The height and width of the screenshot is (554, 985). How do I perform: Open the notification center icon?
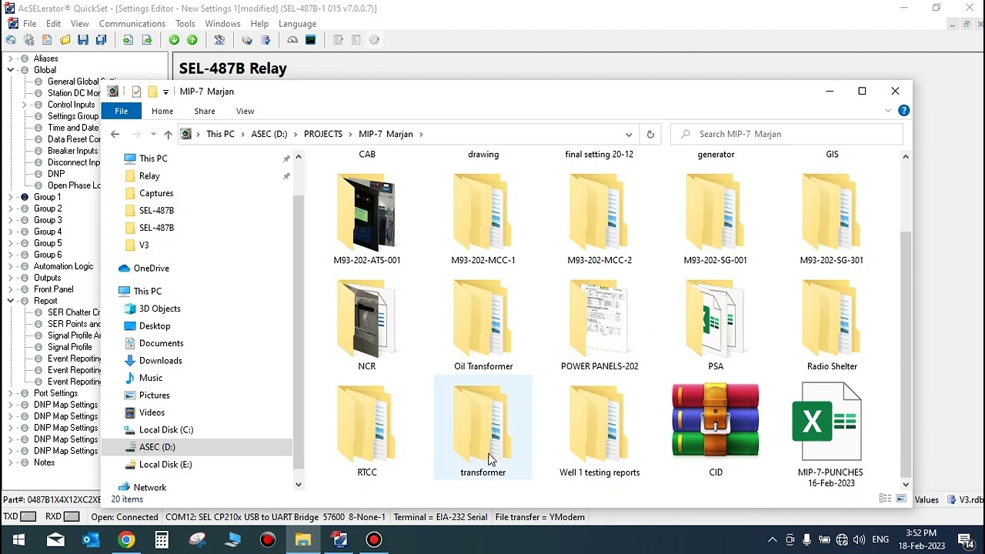[x=966, y=540]
